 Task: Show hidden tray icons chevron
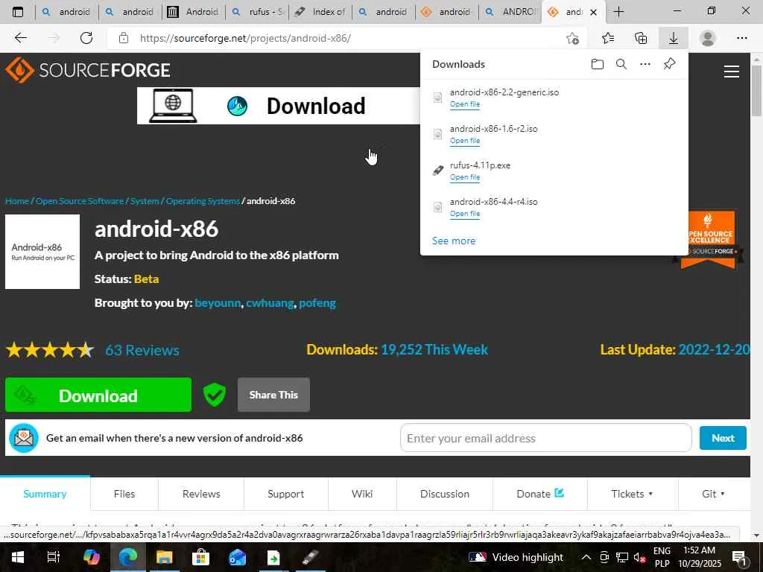click(x=586, y=557)
